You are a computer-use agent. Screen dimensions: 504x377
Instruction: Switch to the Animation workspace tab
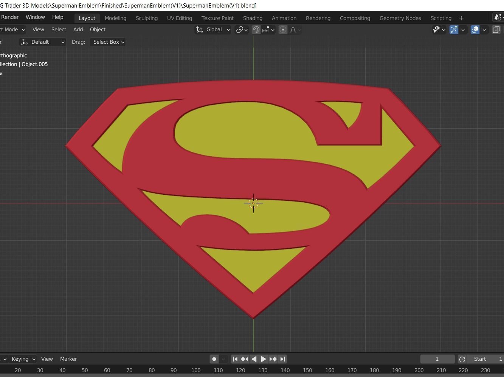click(x=284, y=18)
